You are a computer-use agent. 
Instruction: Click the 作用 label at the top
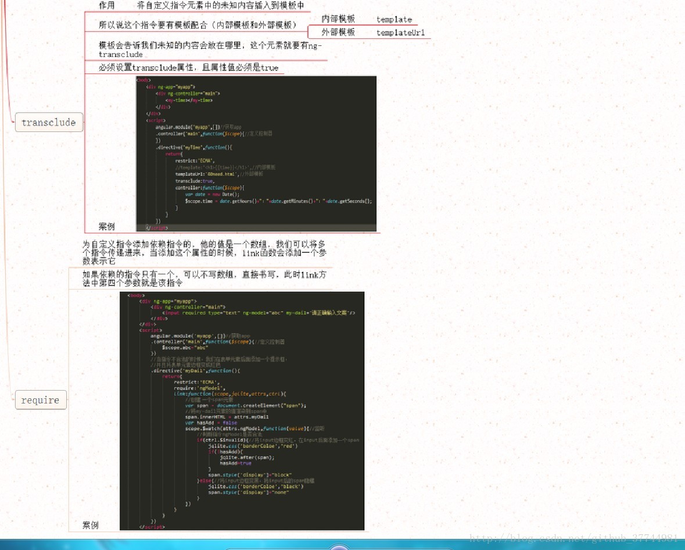click(x=106, y=5)
